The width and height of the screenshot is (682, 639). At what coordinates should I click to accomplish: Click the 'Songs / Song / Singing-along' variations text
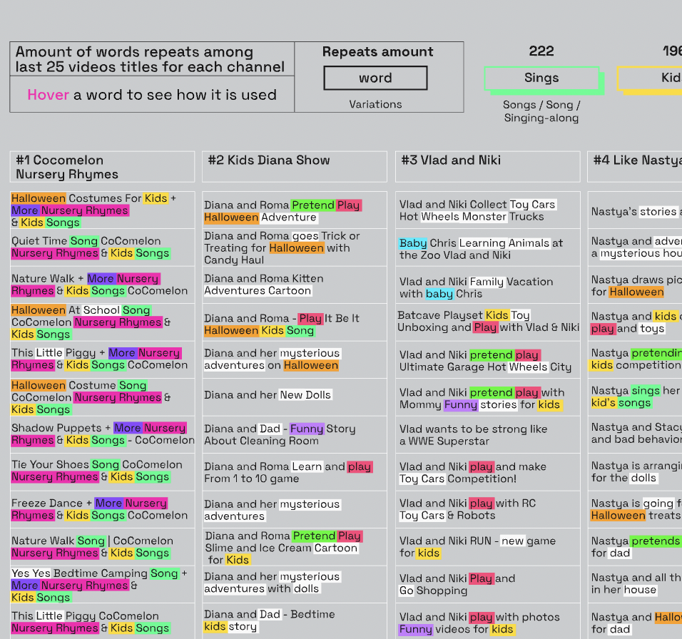point(541,111)
